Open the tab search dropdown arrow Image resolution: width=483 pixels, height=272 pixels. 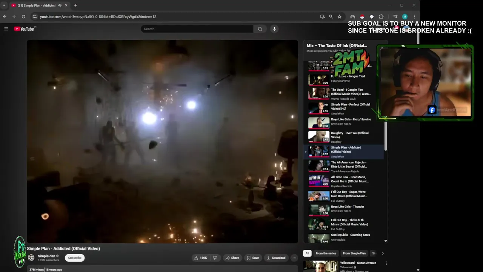4,5
